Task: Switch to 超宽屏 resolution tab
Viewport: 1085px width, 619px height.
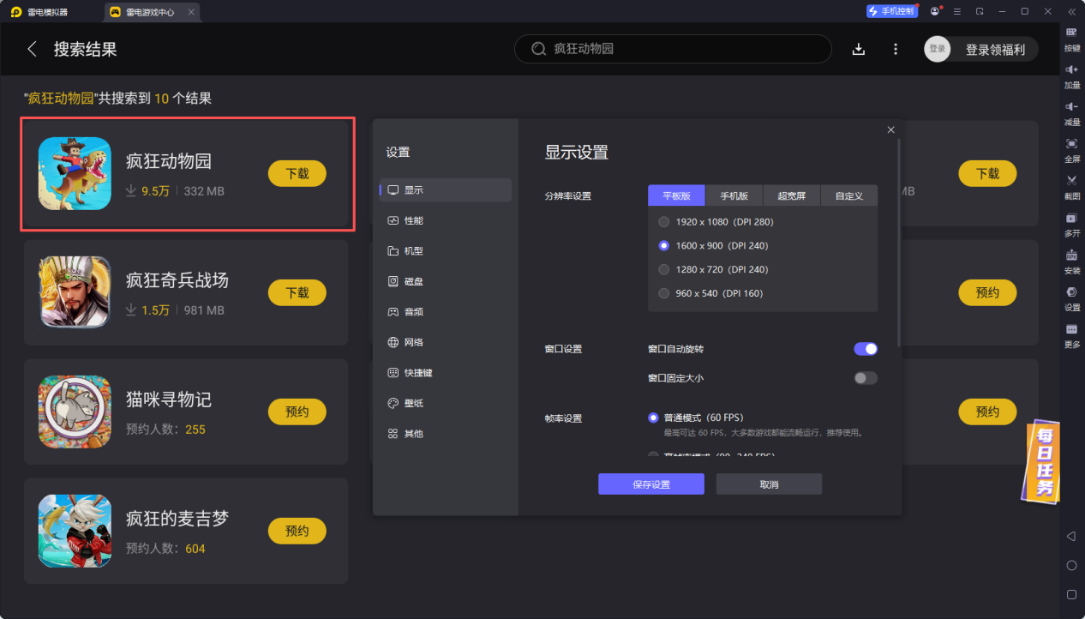Action: [x=792, y=195]
